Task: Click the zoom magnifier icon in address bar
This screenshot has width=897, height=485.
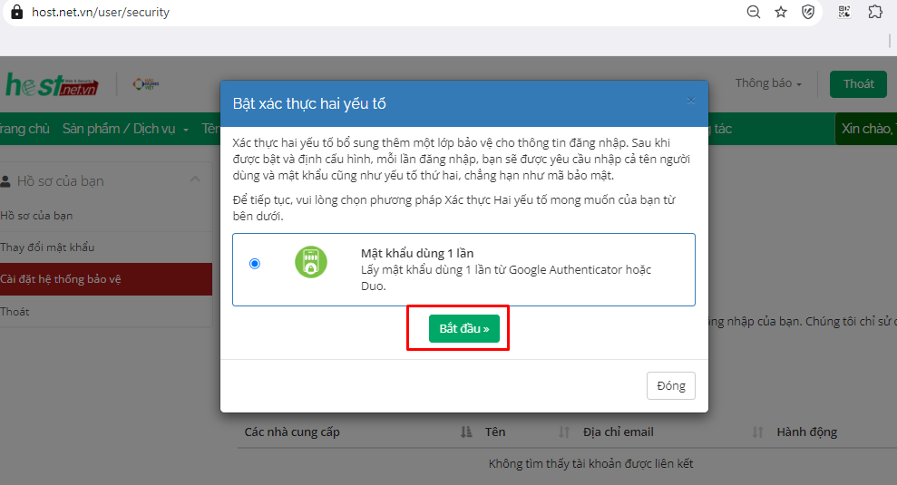Action: point(753,12)
